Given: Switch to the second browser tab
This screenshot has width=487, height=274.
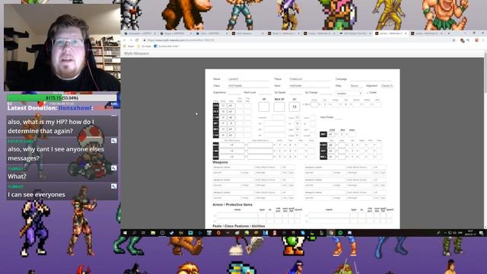Looking at the screenshot, I should 176,33.
